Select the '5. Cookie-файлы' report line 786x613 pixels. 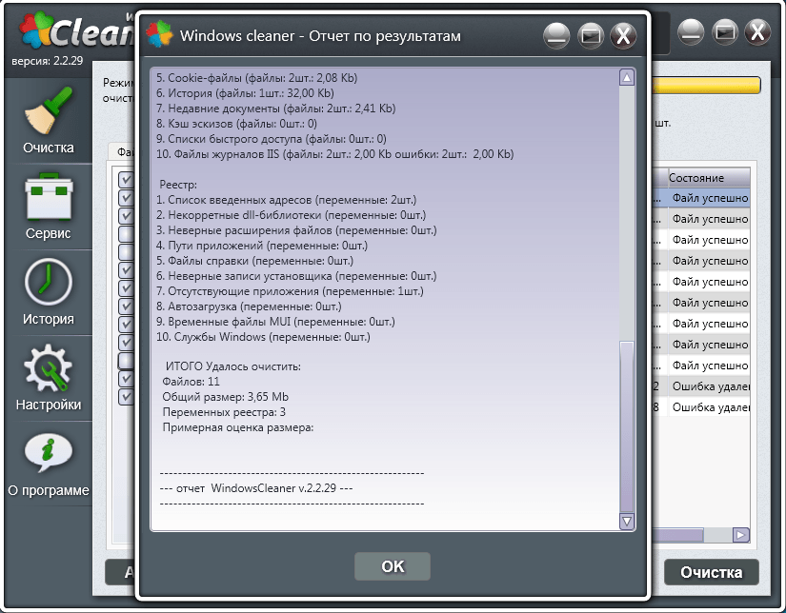point(256,78)
